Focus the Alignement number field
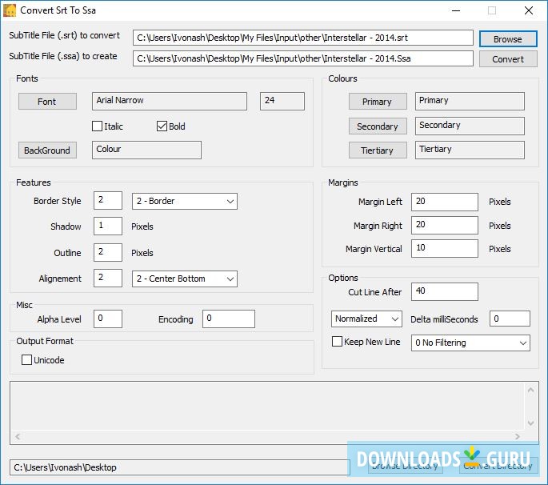 [108, 278]
